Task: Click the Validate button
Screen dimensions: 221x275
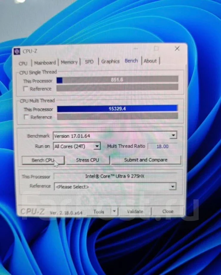Action: tap(135, 211)
